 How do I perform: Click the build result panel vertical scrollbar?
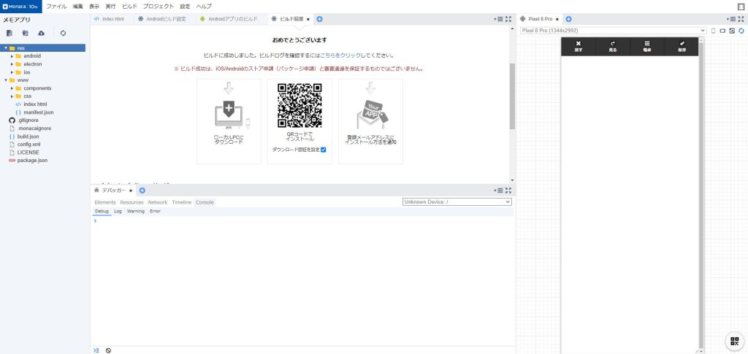coord(512,95)
